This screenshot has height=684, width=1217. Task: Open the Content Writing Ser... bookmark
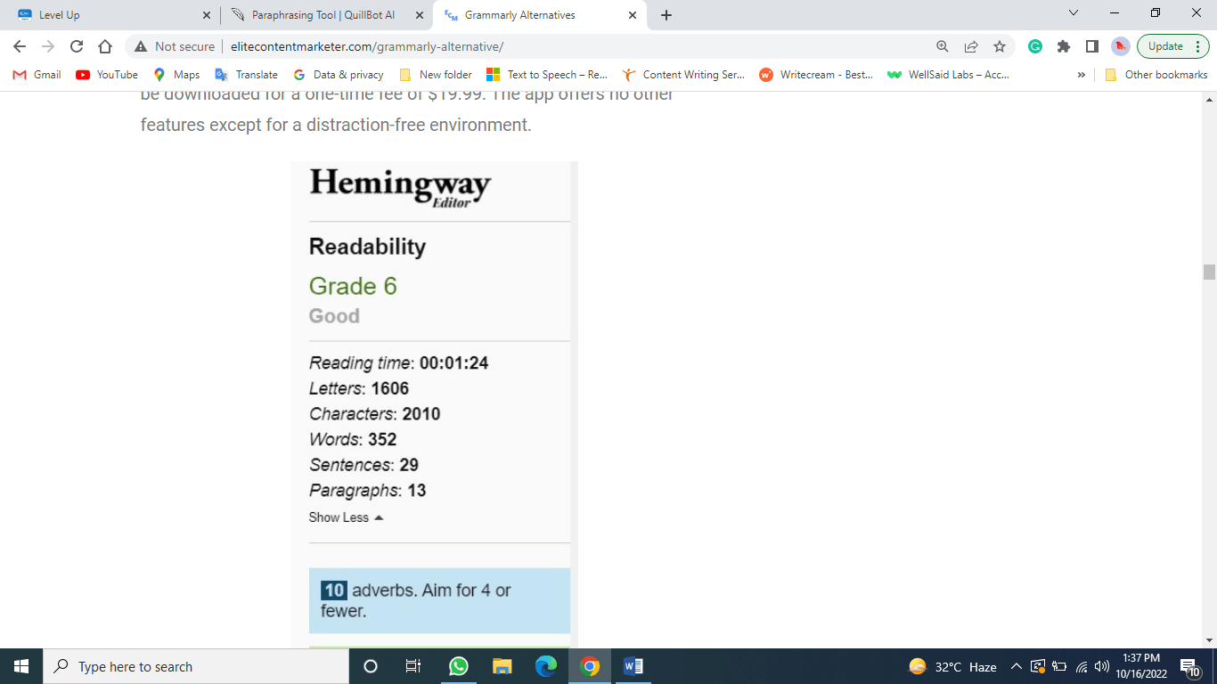click(x=683, y=75)
